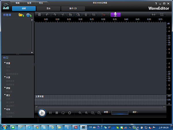Image resolution: width=173 pixels, height=130 pixels.
Task: Click the Pause button
Action: (50, 113)
